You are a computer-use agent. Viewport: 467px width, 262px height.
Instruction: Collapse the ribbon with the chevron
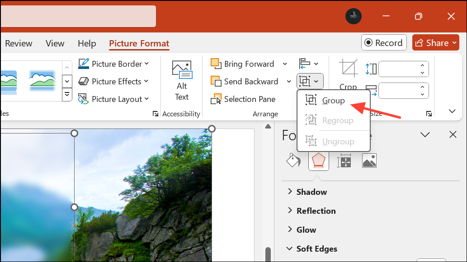pos(452,111)
